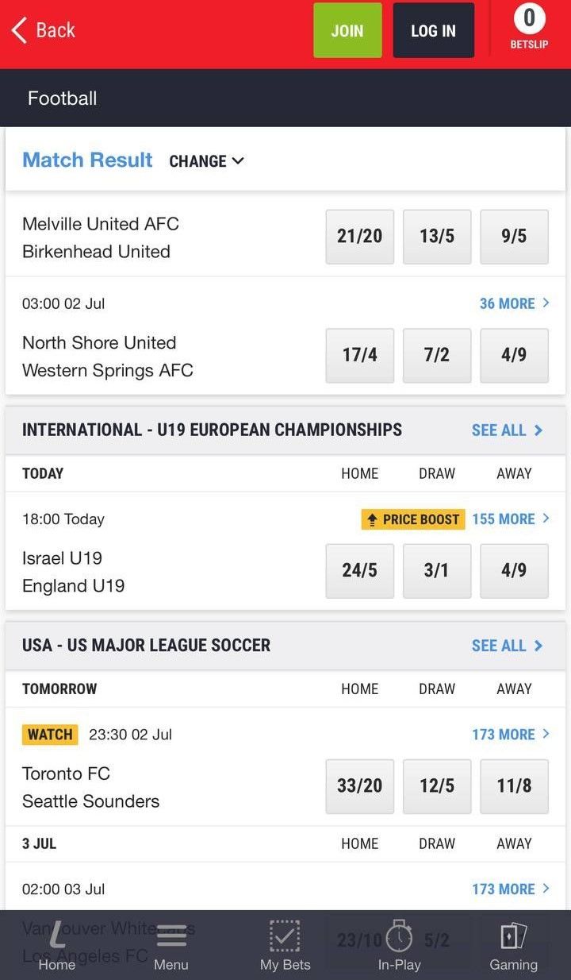Select 9/5 away odds for Birkenhead United
This screenshot has width=571, height=980.
(514, 236)
